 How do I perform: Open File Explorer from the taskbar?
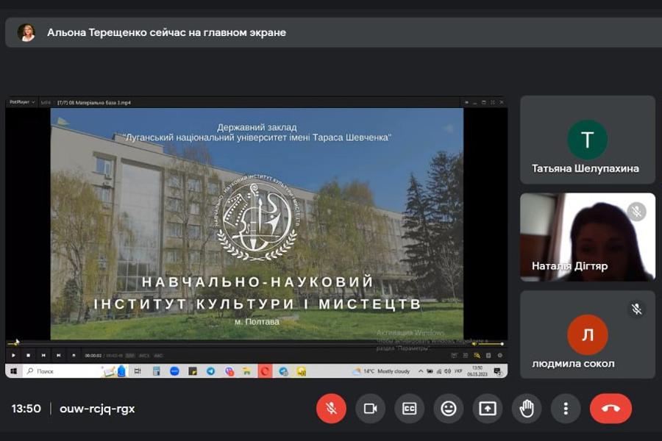click(x=246, y=371)
